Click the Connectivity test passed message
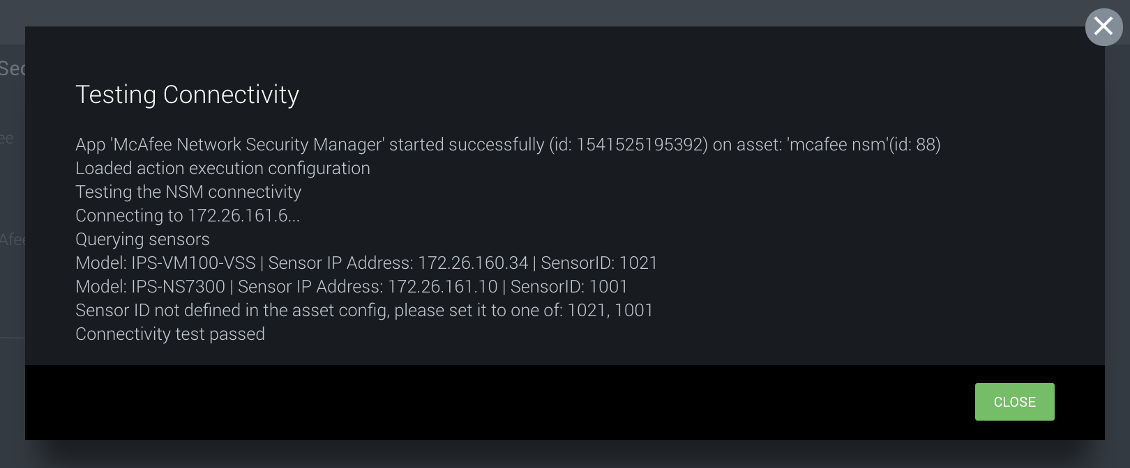The width and height of the screenshot is (1130, 468). [170, 334]
